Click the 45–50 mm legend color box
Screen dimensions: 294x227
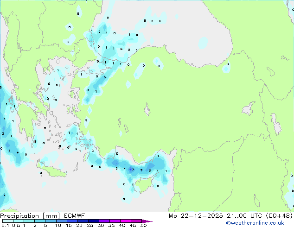pyautogui.click(x=136, y=221)
